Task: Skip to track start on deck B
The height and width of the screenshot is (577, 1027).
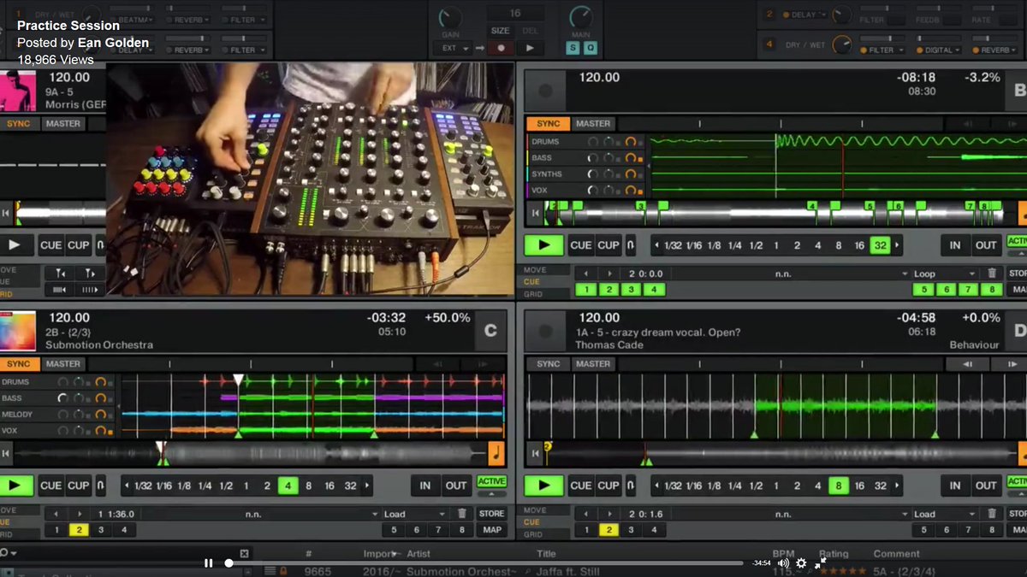Action: 536,213
